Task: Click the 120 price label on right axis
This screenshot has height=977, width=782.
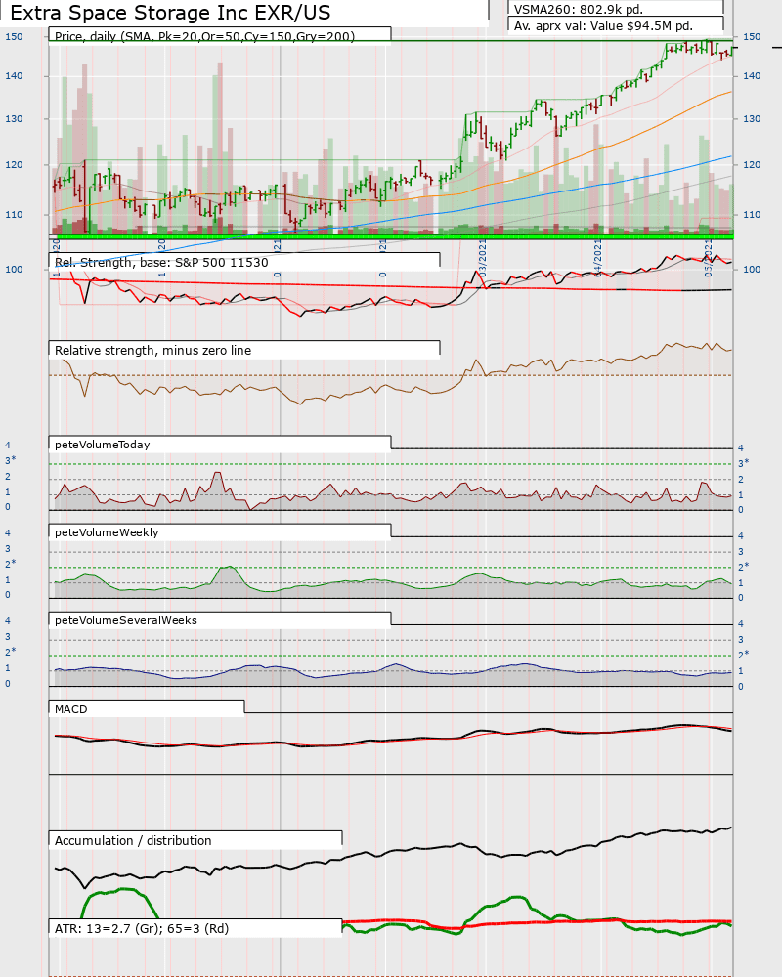Action: coord(752,165)
